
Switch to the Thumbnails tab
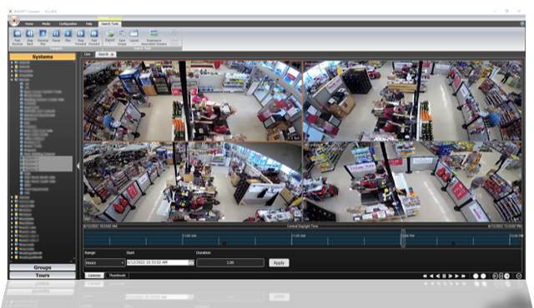point(117,276)
